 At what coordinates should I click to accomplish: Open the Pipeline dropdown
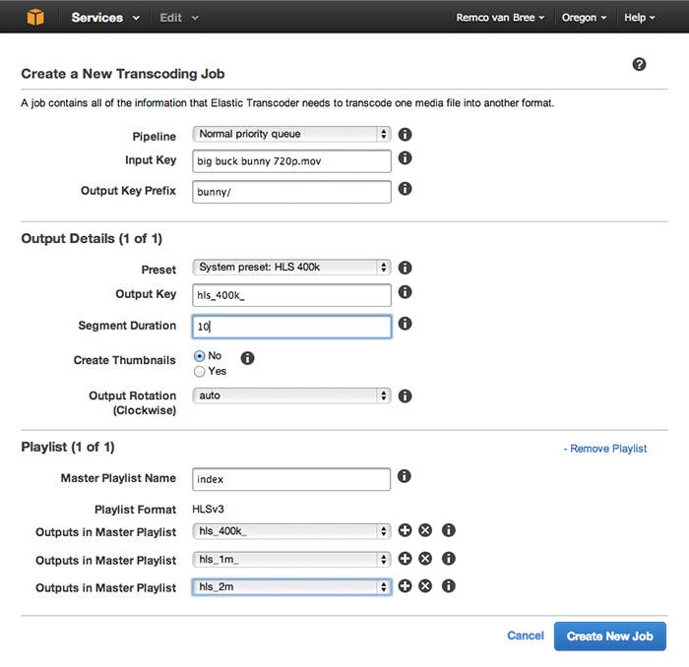coord(291,134)
